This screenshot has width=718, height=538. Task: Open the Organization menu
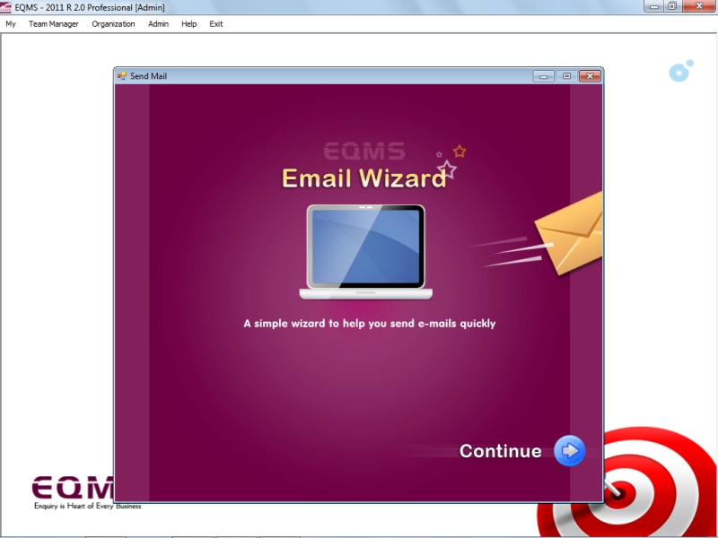coord(113,24)
